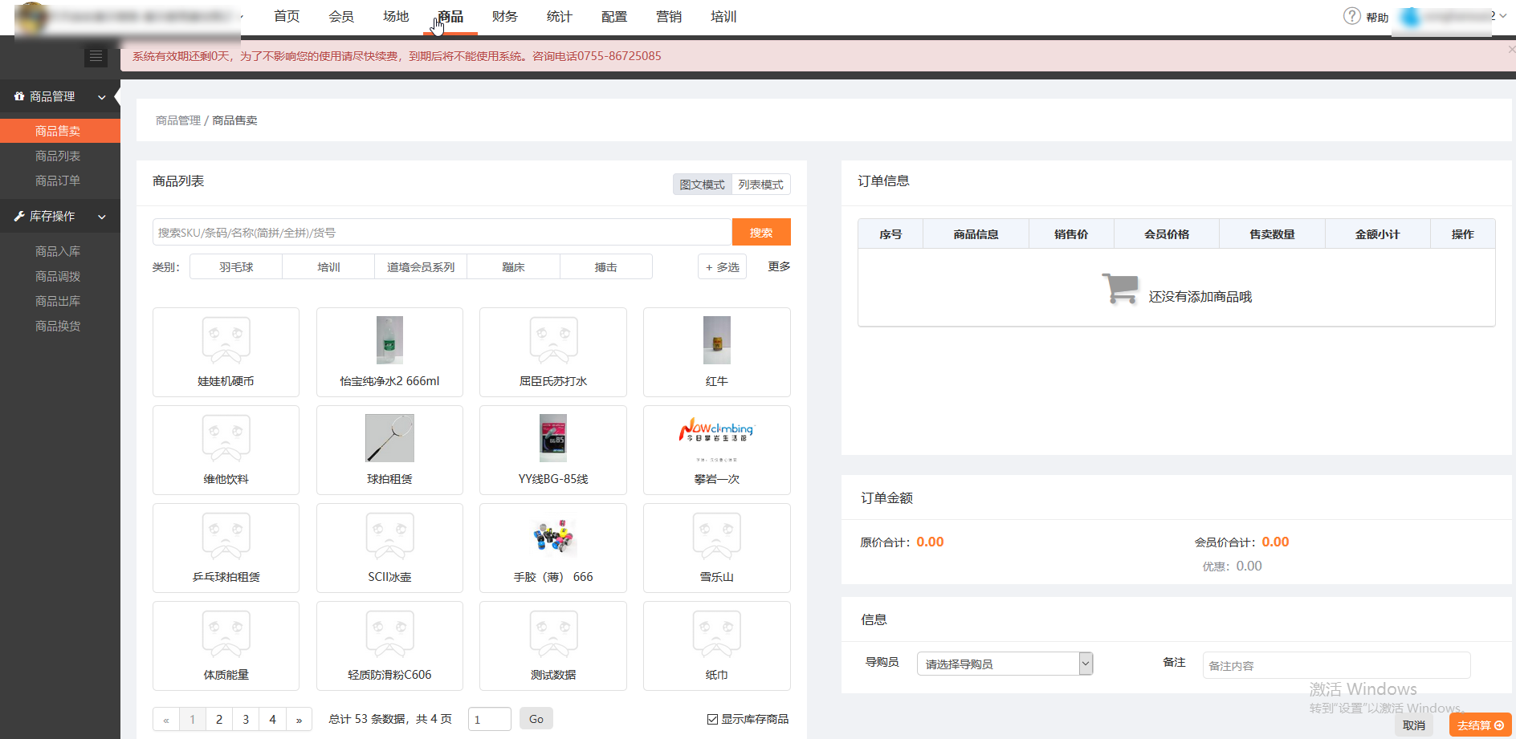1516x739 pixels.
Task: Click the orange 搜索 button
Action: (761, 232)
